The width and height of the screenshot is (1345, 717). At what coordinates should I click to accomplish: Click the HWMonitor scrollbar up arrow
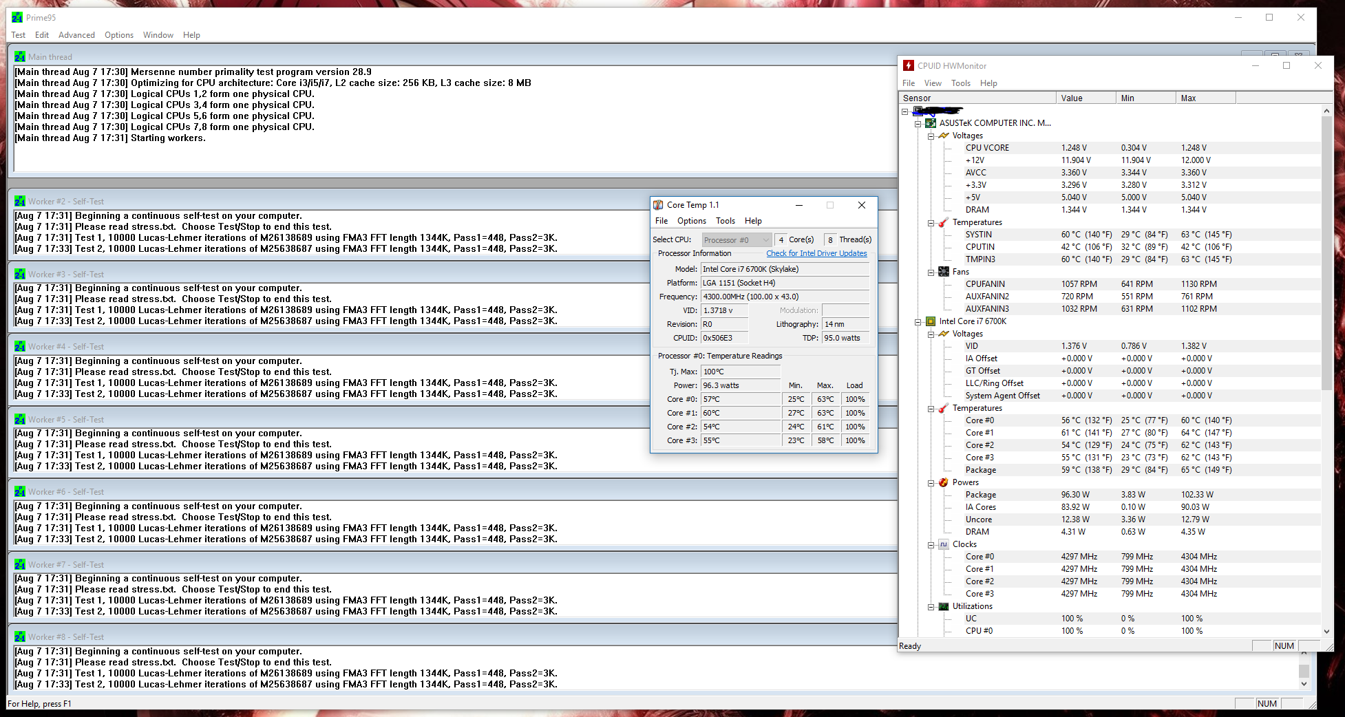tap(1326, 111)
